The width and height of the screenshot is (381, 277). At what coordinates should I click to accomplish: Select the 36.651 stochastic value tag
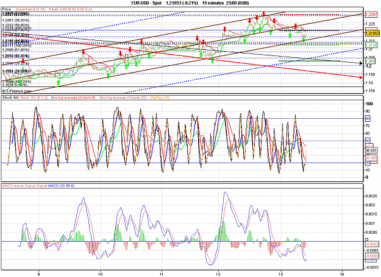pos(371,150)
